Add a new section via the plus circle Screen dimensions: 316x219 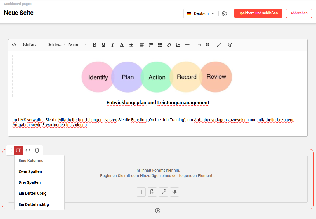[158, 211]
